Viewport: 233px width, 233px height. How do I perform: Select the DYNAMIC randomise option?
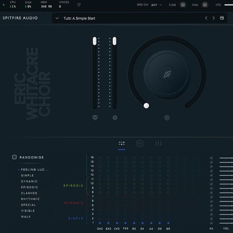(29, 181)
